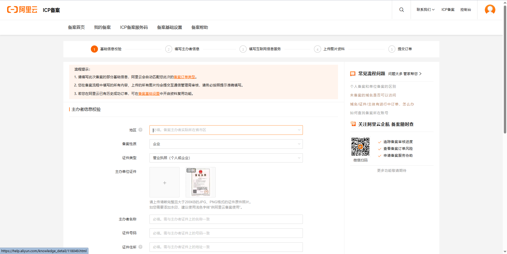Open 未备案的域名是否可以访问 FAQ

pyautogui.click(x=373, y=95)
